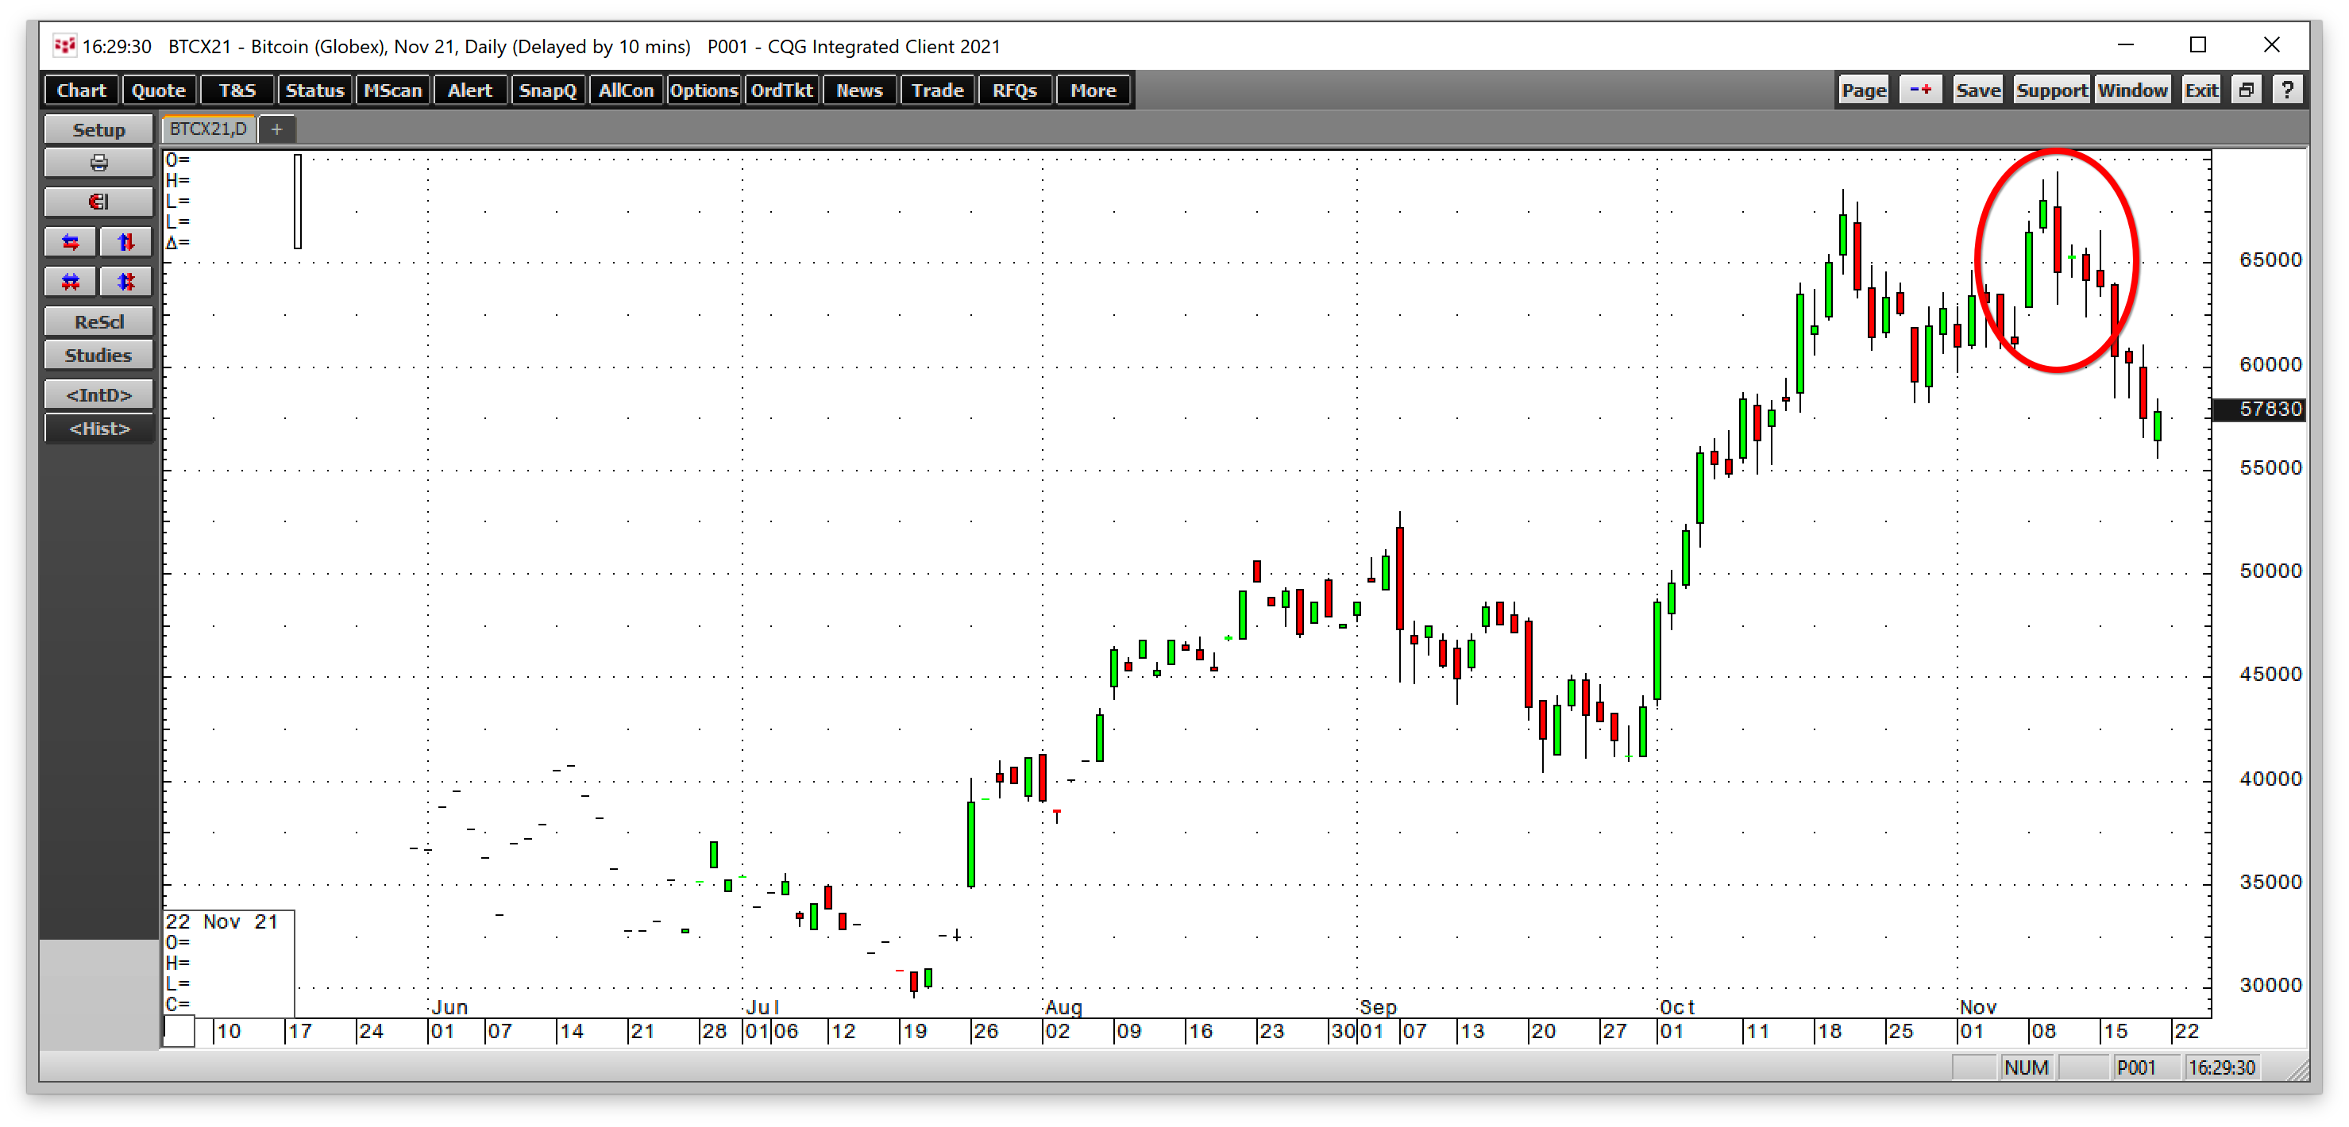Select the BTCX21,D chart tab
Viewport: 2349px width, 1127px height.
tap(208, 129)
